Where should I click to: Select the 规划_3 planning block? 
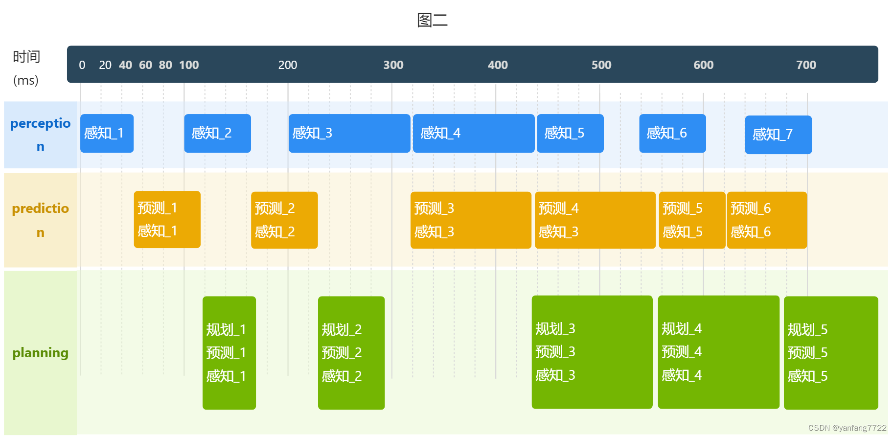(x=592, y=352)
